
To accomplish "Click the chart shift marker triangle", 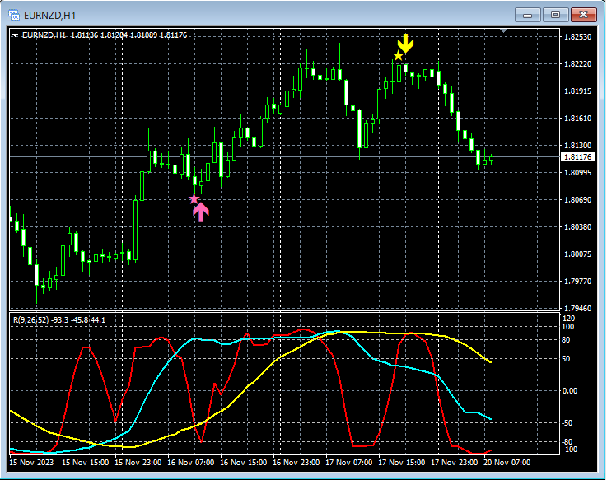I will [x=504, y=30].
